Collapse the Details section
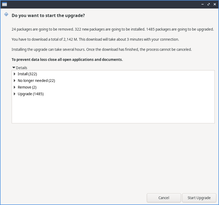Viewport: 219px width, 205px height. (14, 68)
